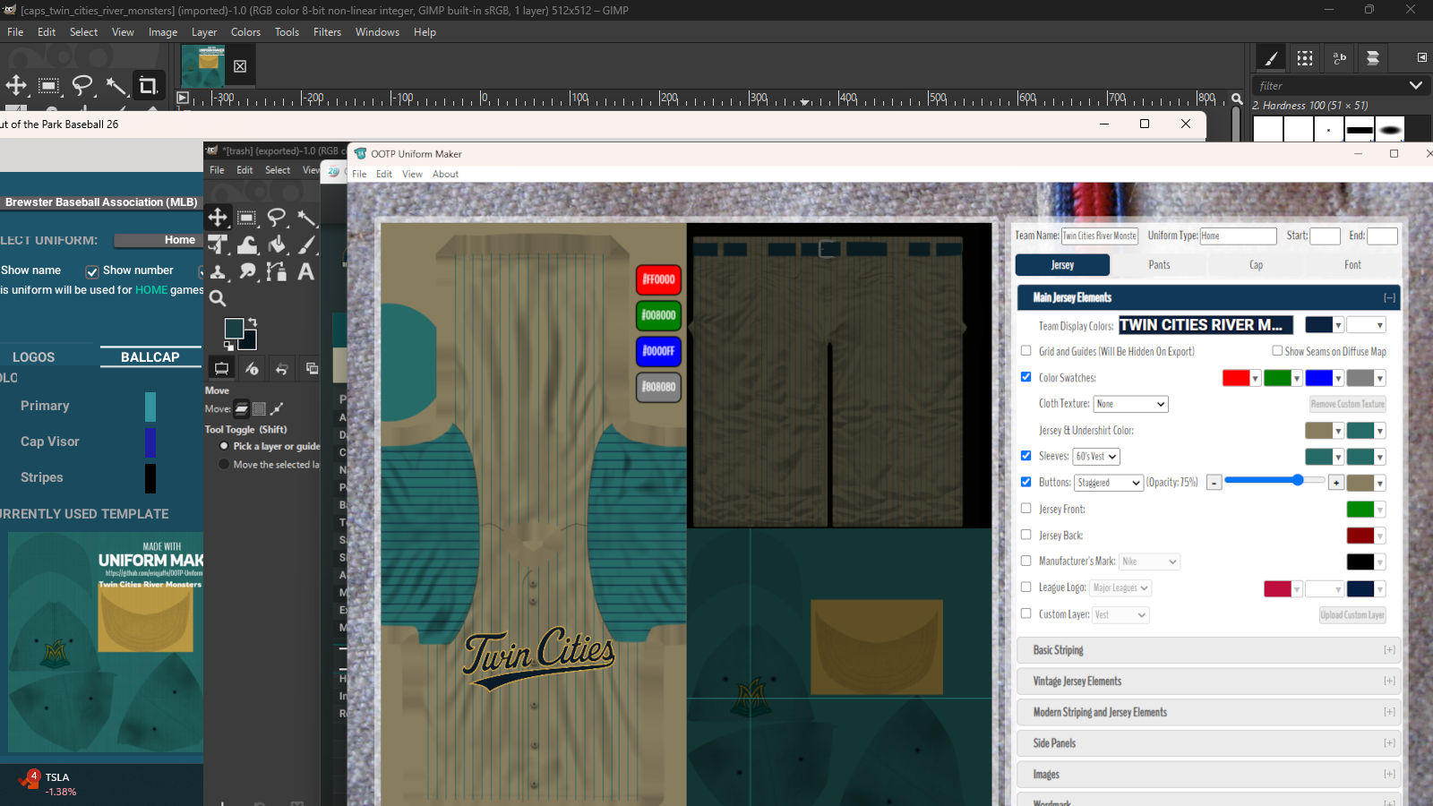The height and width of the screenshot is (806, 1433).
Task: Pick Rectangle Select in the trash GIMP window
Action: (247, 217)
